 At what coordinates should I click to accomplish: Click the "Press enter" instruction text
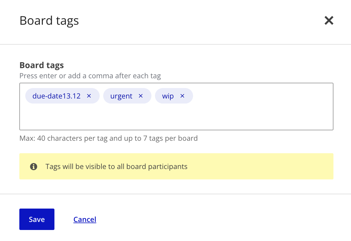(90, 76)
